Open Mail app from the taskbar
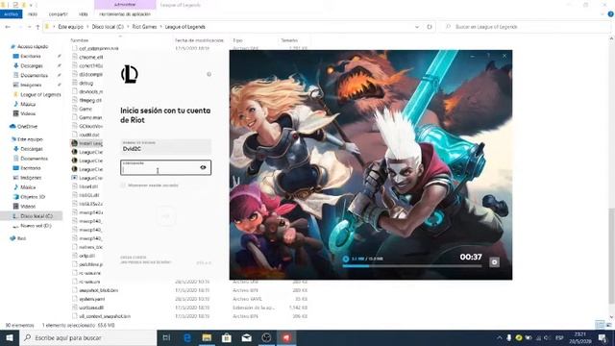This screenshot has height=346, width=615. (x=246, y=337)
